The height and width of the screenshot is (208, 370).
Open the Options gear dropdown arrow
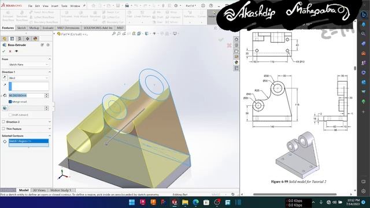click(180, 6)
